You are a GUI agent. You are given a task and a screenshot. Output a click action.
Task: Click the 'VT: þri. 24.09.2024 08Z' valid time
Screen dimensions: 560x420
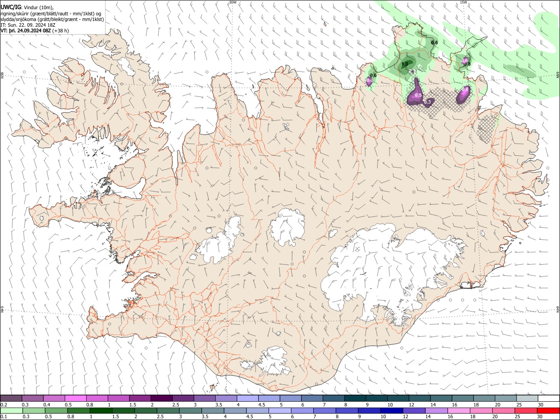coord(26,31)
